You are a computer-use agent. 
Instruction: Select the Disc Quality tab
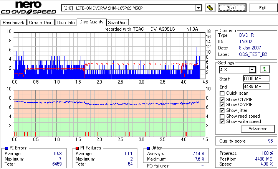91,22
